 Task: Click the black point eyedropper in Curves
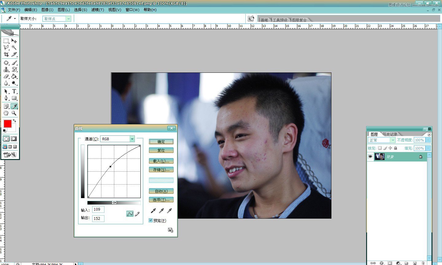coord(153,211)
